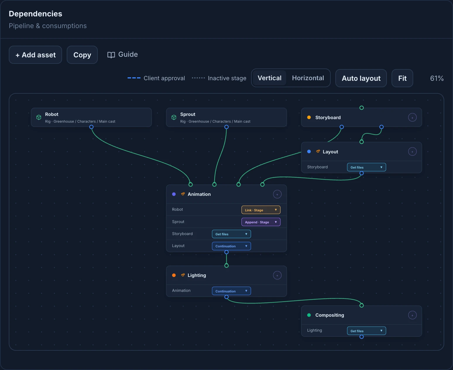Select the Robot asset node title

(x=52, y=114)
